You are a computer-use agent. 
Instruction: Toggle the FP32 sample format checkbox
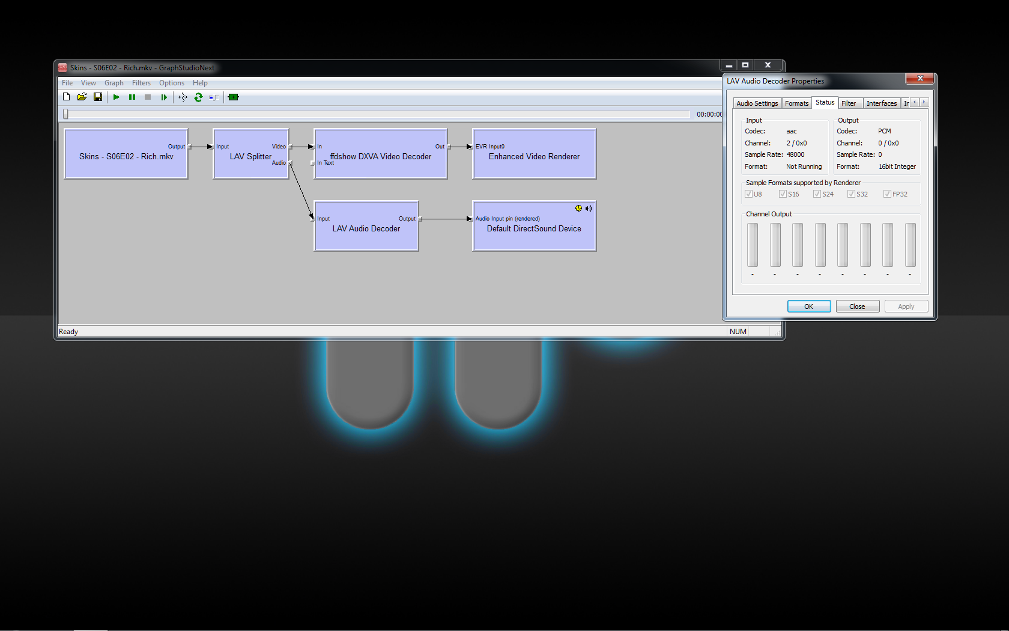point(887,194)
